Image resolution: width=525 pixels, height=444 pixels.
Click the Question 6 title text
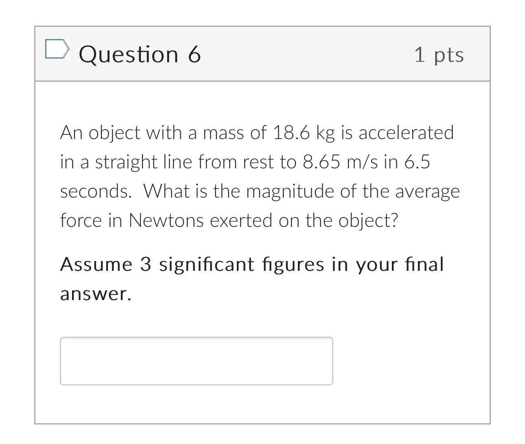[141, 54]
